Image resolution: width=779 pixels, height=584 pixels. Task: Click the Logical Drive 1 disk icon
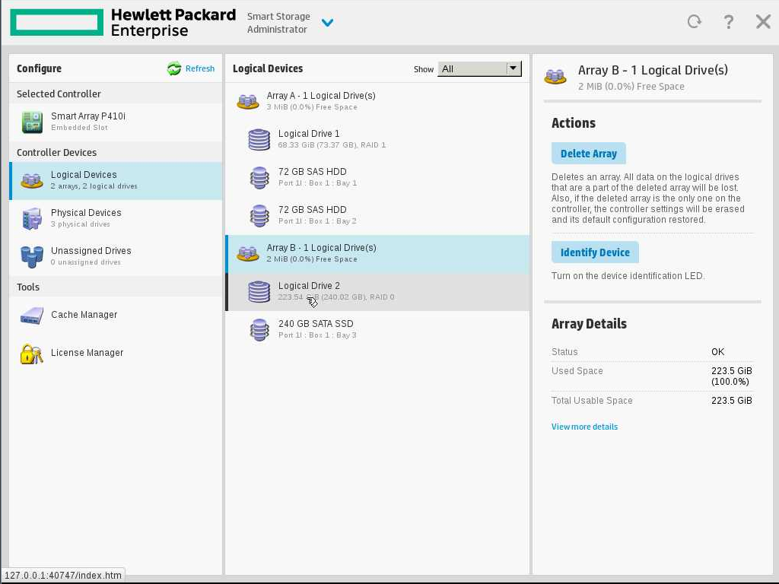tap(259, 140)
